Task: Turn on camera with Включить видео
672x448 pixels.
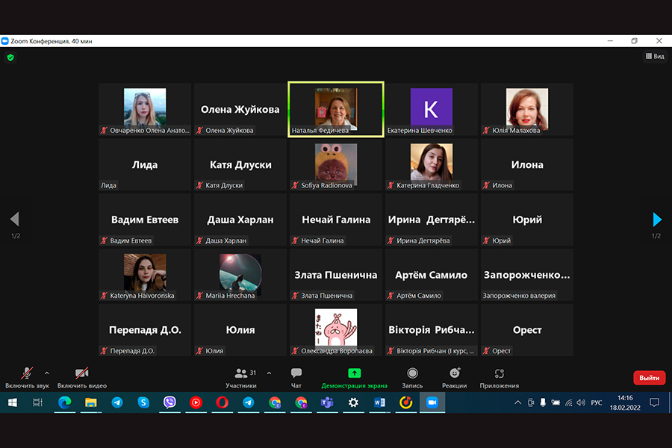Action: click(81, 376)
